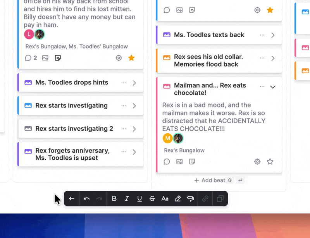
Task: Open the 2 comments on the top-left beat
Action: [31, 58]
